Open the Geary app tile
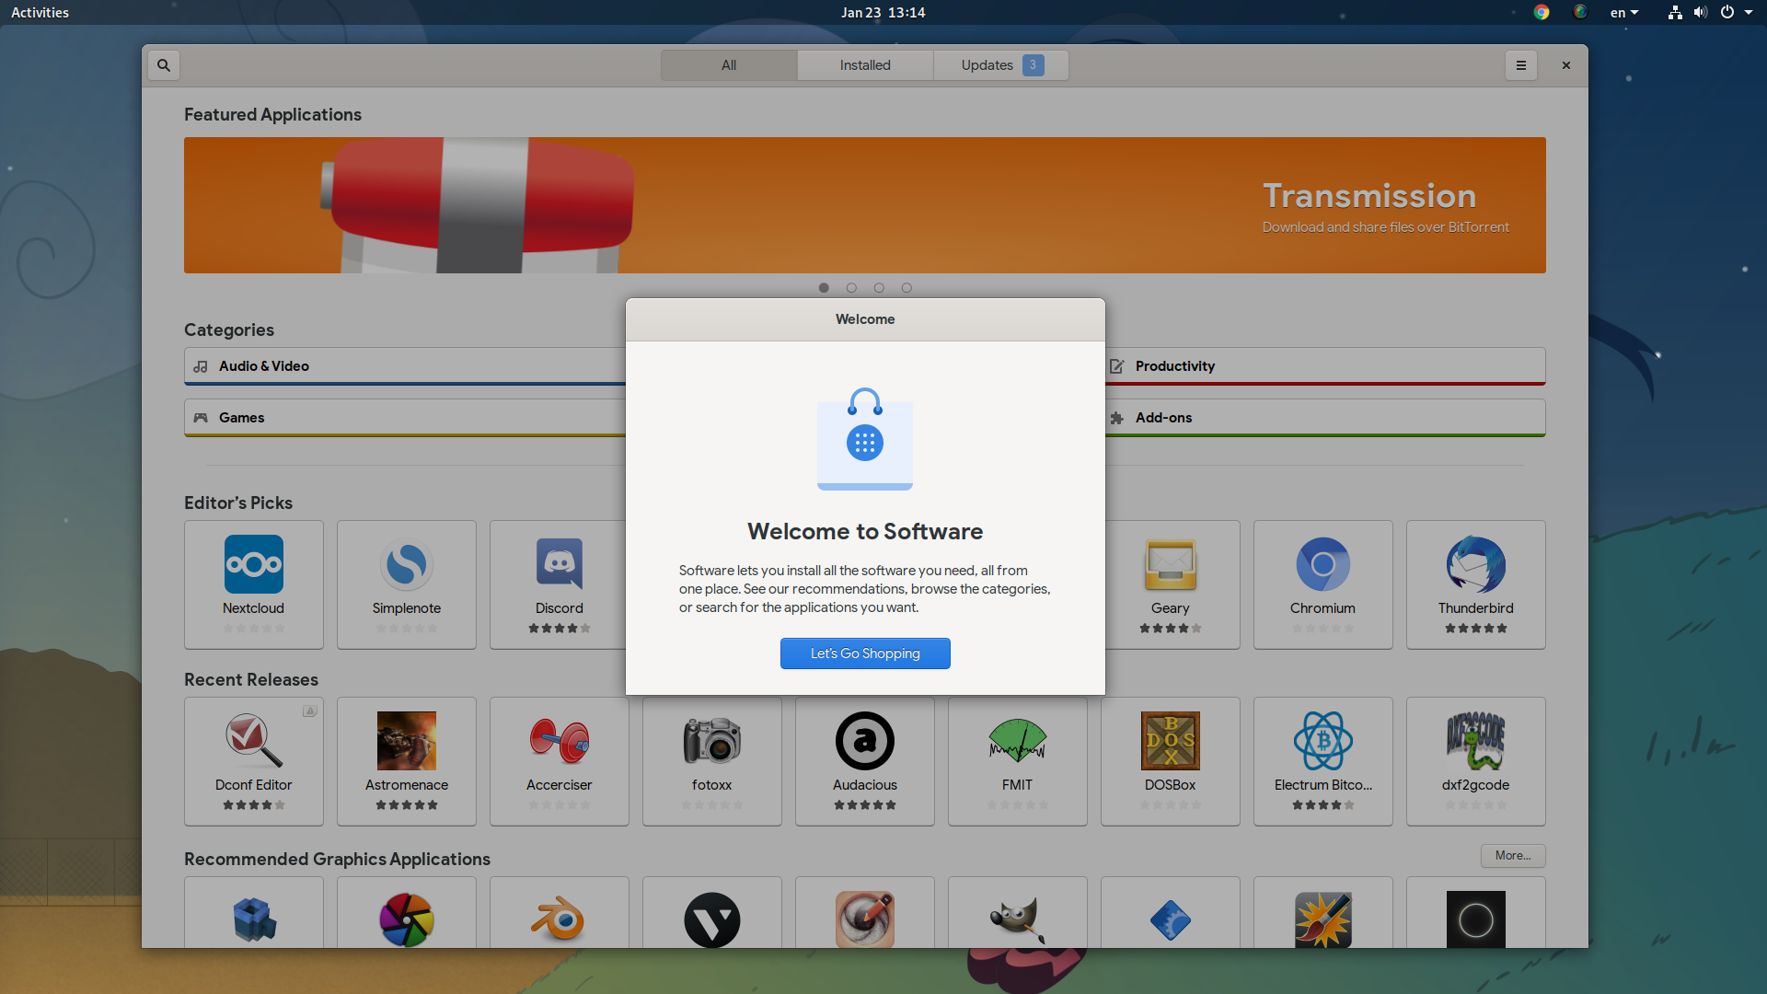1767x994 pixels. [1171, 584]
